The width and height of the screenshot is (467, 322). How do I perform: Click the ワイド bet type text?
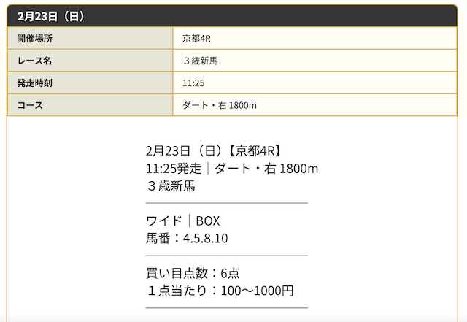163,221
